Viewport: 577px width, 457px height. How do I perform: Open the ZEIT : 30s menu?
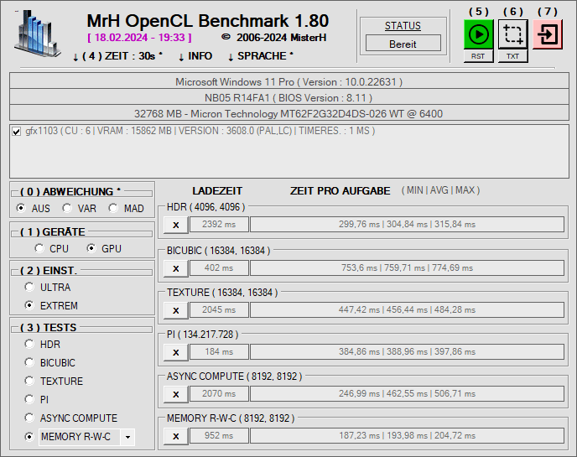coord(117,56)
